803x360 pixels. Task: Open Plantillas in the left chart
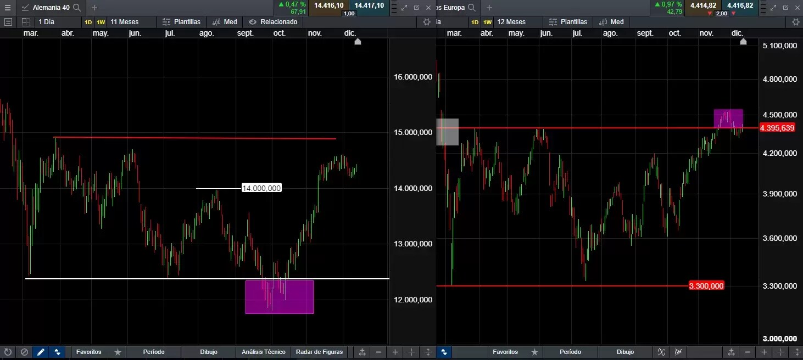coord(182,22)
